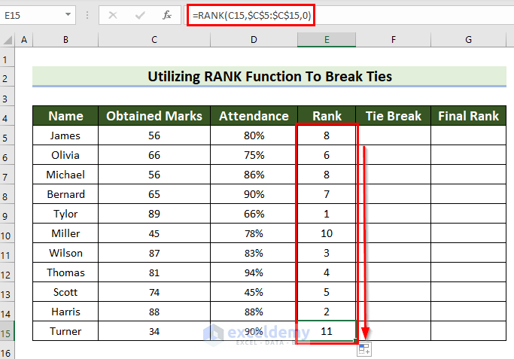Select row 1 header
This screenshot has height=359, width=514.
[x=8, y=57]
